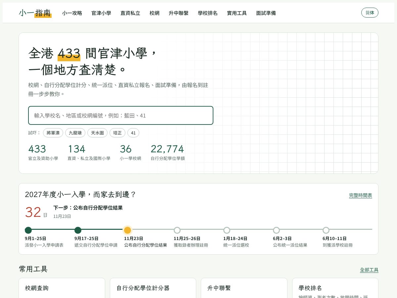This screenshot has width=397, height=298.
Task: Open 實用工具 in the navigation
Action: 237,13
